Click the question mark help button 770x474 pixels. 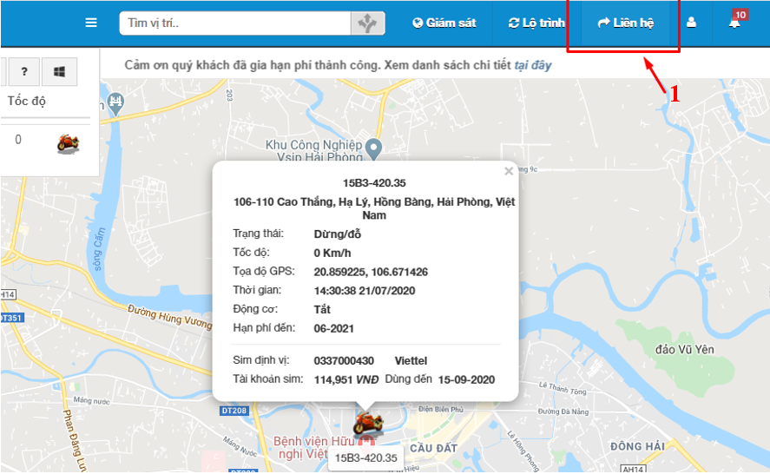[24, 72]
